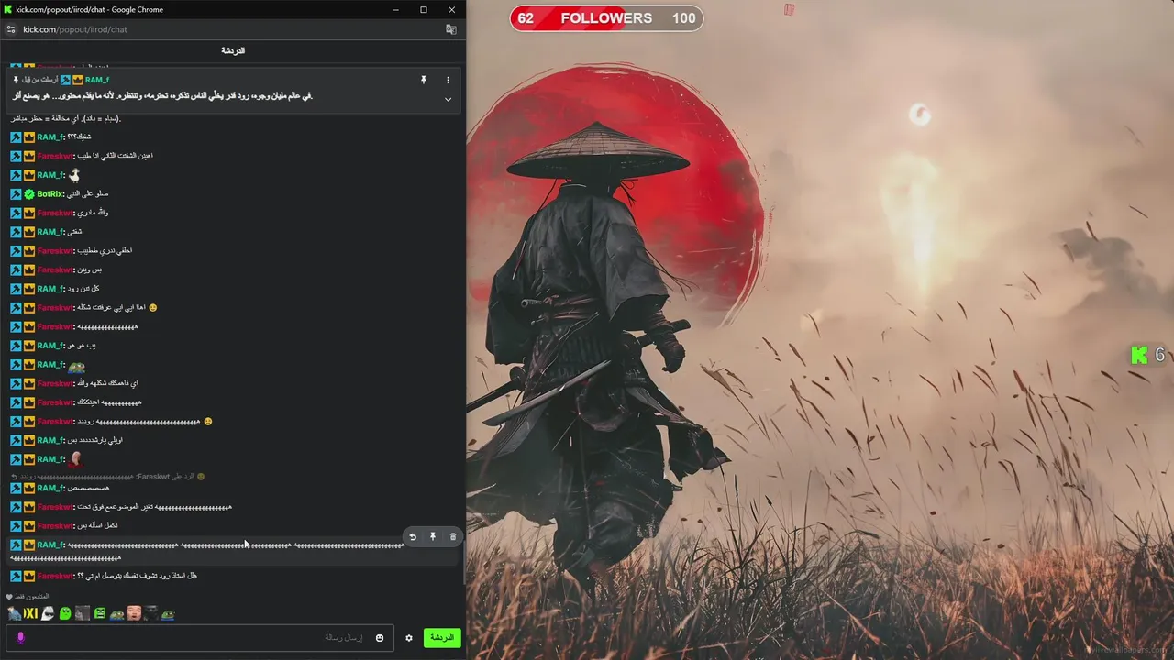
Task: Insert the first Pepe frog emote
Action: coord(116,615)
